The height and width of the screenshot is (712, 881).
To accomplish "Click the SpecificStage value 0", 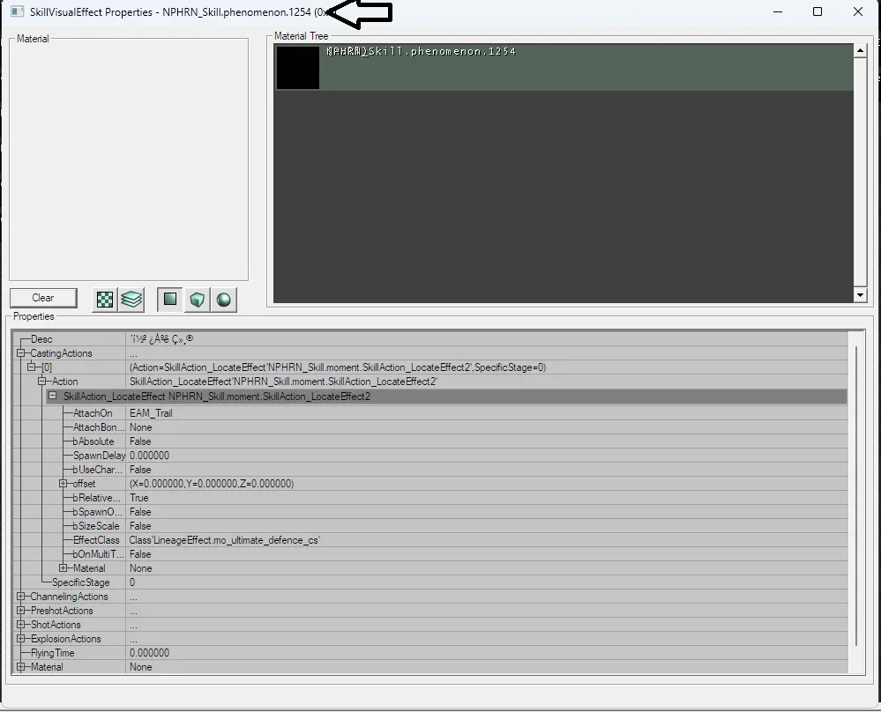I will click(x=132, y=582).
